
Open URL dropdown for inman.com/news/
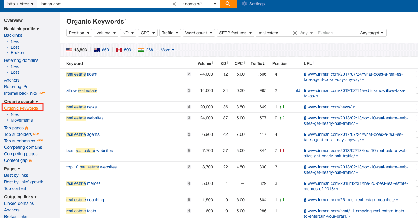click(x=354, y=107)
